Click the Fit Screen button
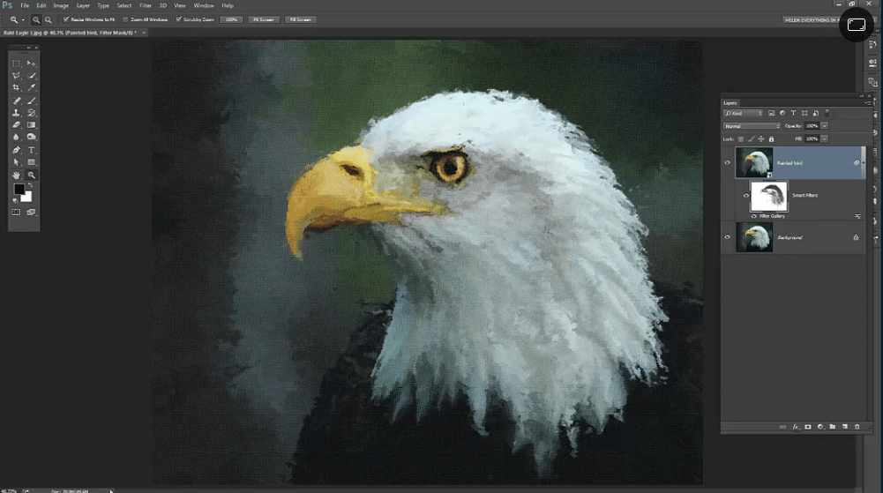 263,19
